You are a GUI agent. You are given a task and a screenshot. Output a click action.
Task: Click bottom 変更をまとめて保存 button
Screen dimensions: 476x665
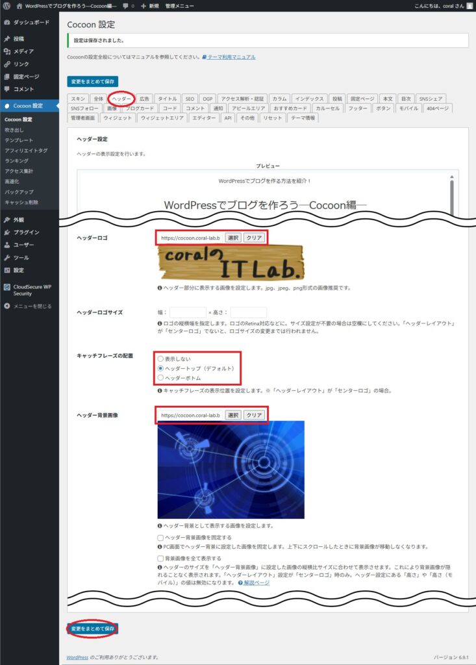coord(92,629)
